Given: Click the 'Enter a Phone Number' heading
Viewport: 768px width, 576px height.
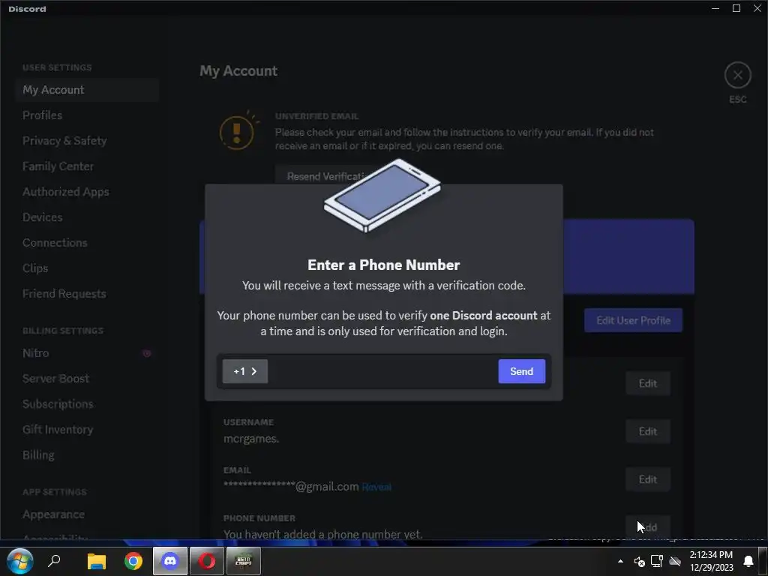Looking at the screenshot, I should click(383, 265).
